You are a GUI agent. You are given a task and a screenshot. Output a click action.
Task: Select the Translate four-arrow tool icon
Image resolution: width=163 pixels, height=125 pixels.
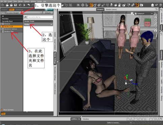coord(99,5)
